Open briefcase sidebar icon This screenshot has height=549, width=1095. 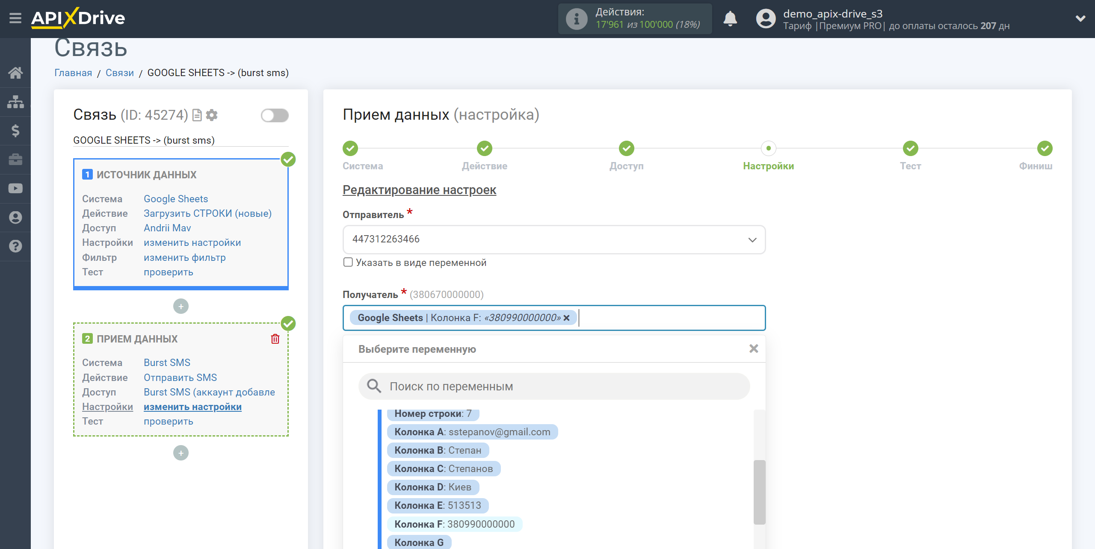pyautogui.click(x=15, y=159)
